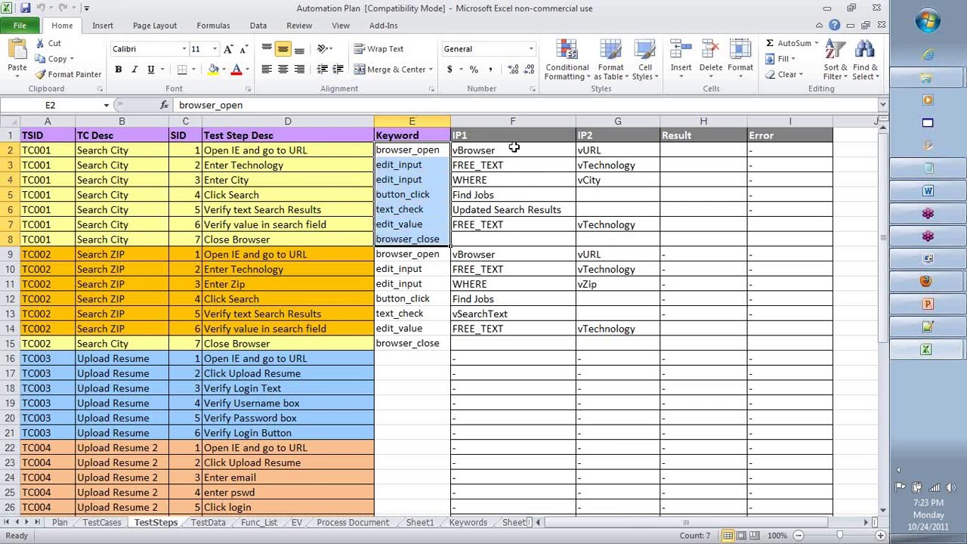This screenshot has height=544, width=967.
Task: Click the Name Box showing E2
Action: pyautogui.click(x=51, y=105)
